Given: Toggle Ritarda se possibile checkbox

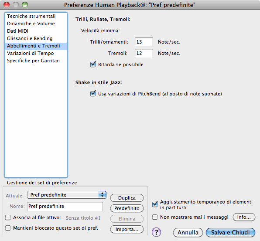Looking at the screenshot, I should tap(93, 64).
